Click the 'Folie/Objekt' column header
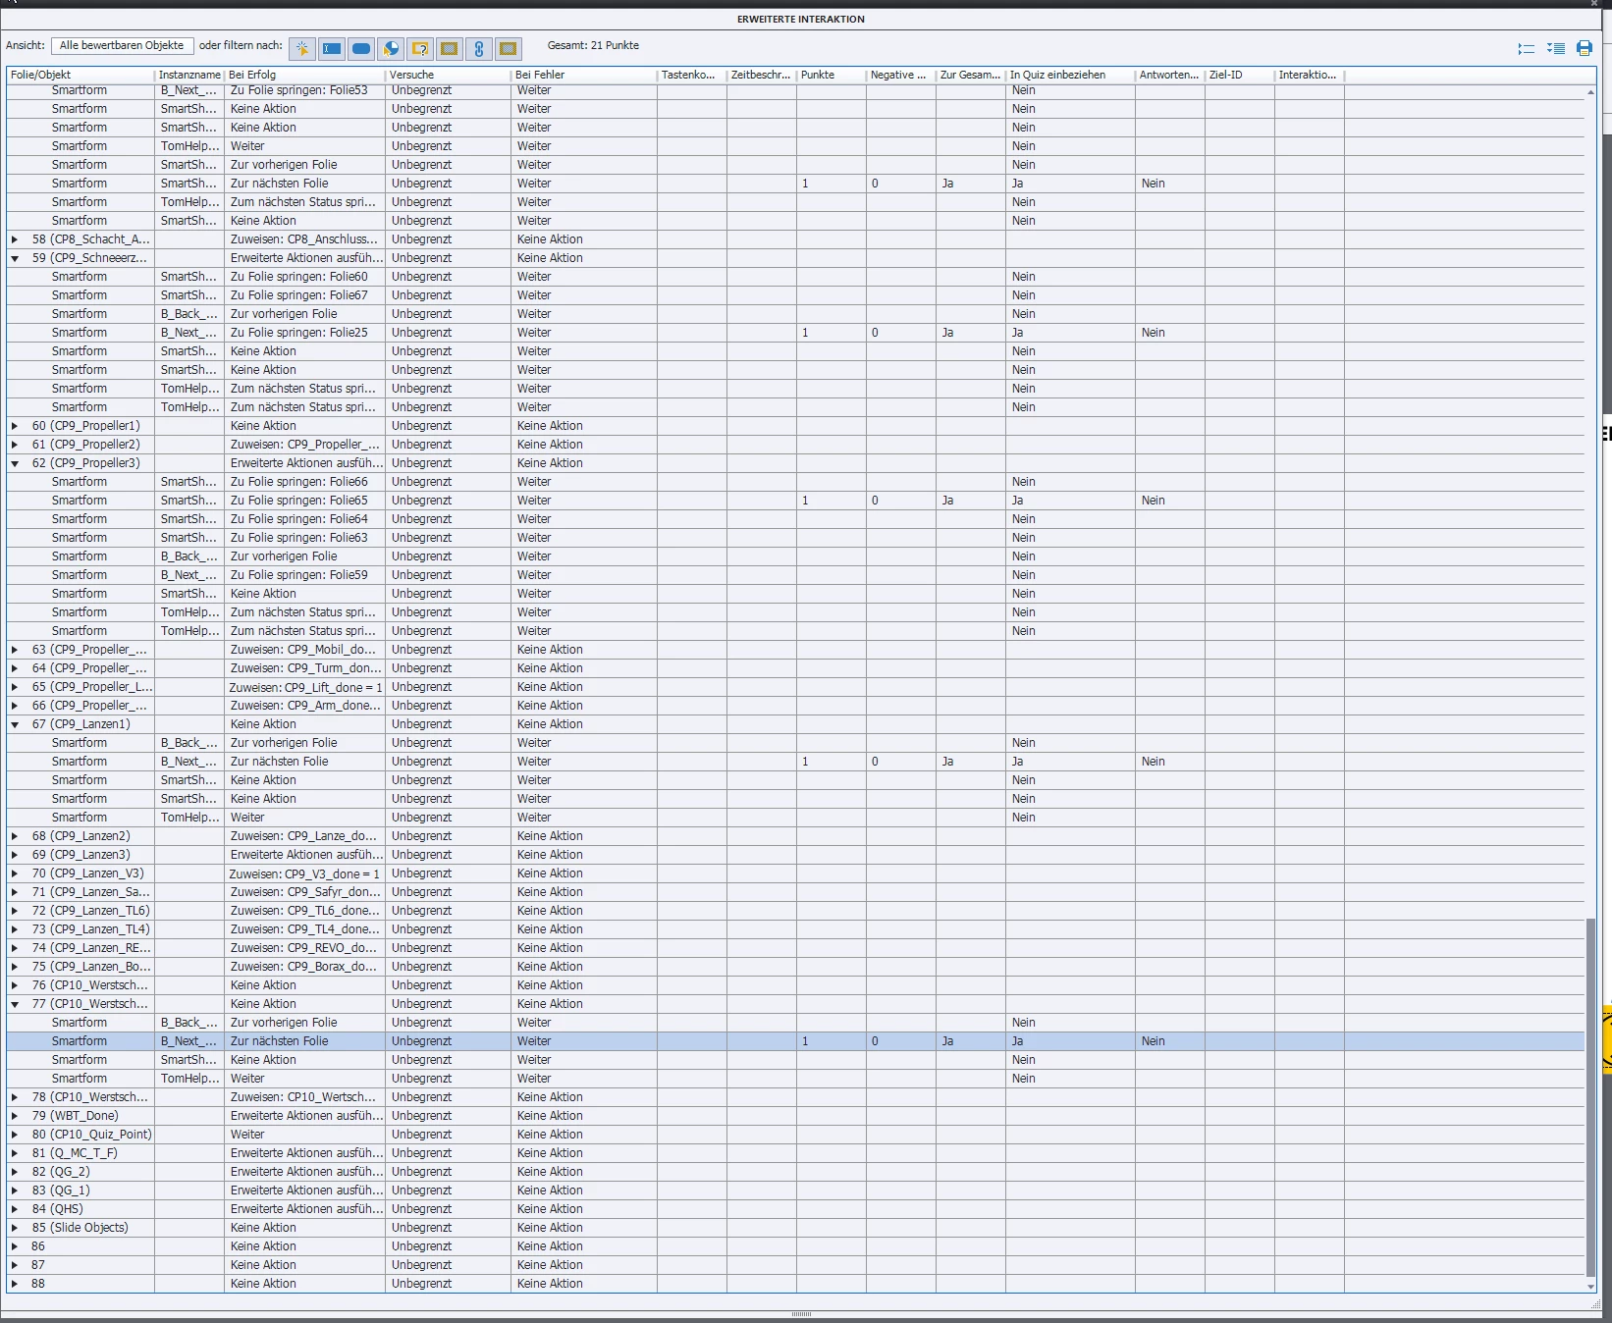This screenshot has width=1612, height=1323. pyautogui.click(x=81, y=75)
